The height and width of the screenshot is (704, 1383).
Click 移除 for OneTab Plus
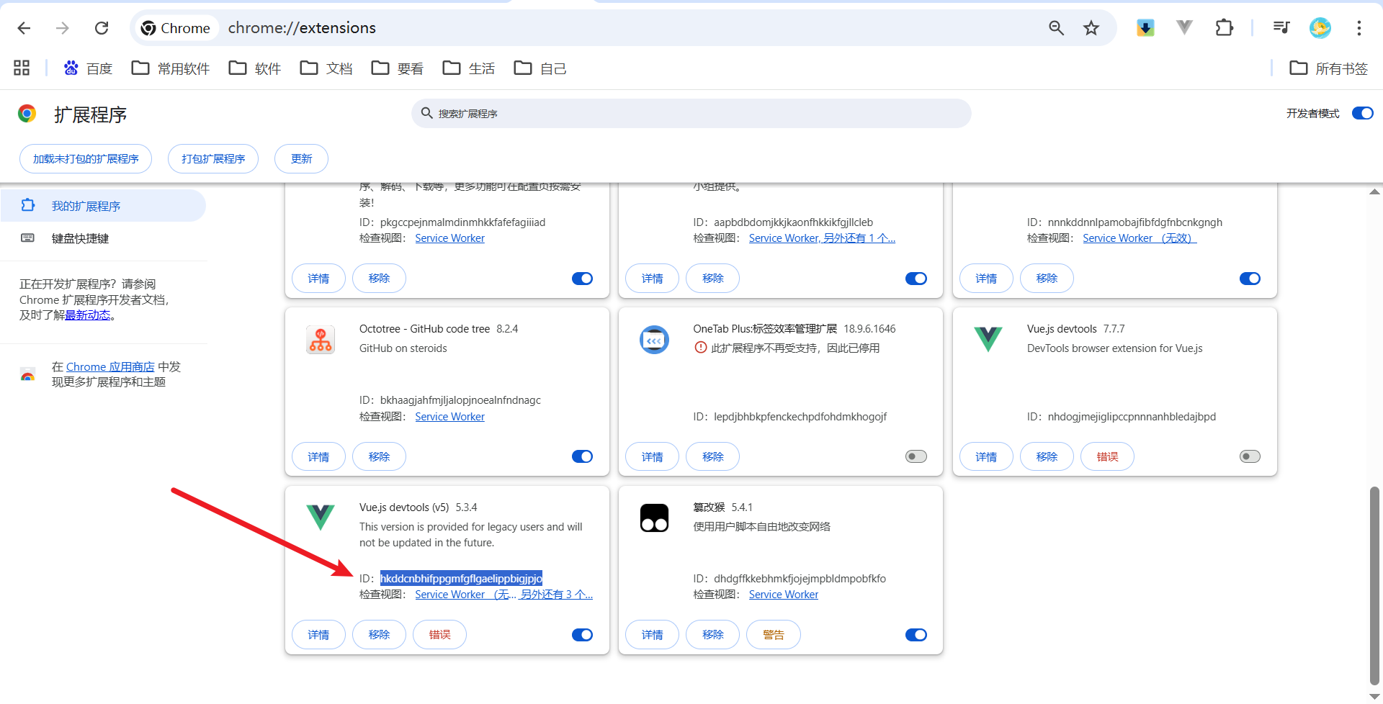tap(712, 456)
